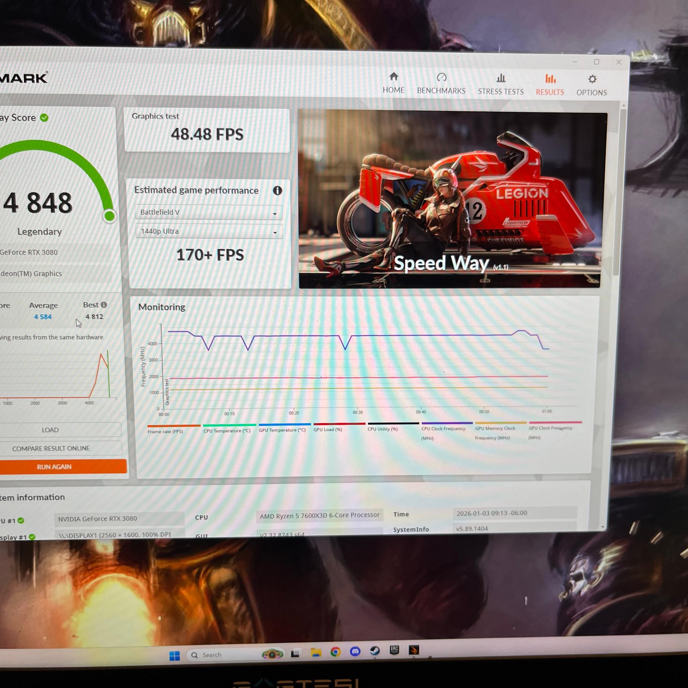Viewport: 688px width, 688px height.
Task: Click green check next to GPU #1
Action: (21, 521)
